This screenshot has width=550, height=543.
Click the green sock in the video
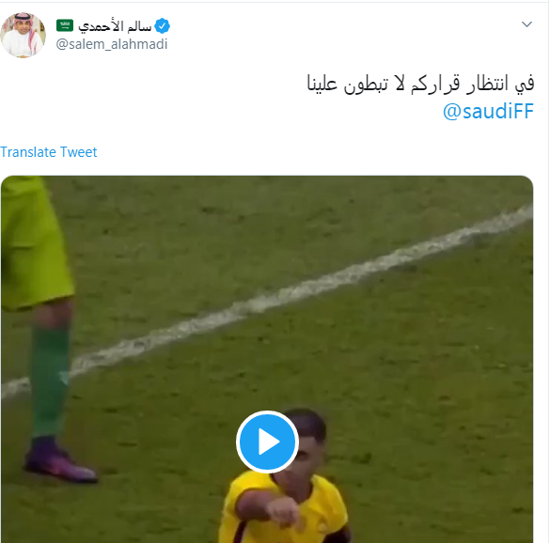coord(50,380)
